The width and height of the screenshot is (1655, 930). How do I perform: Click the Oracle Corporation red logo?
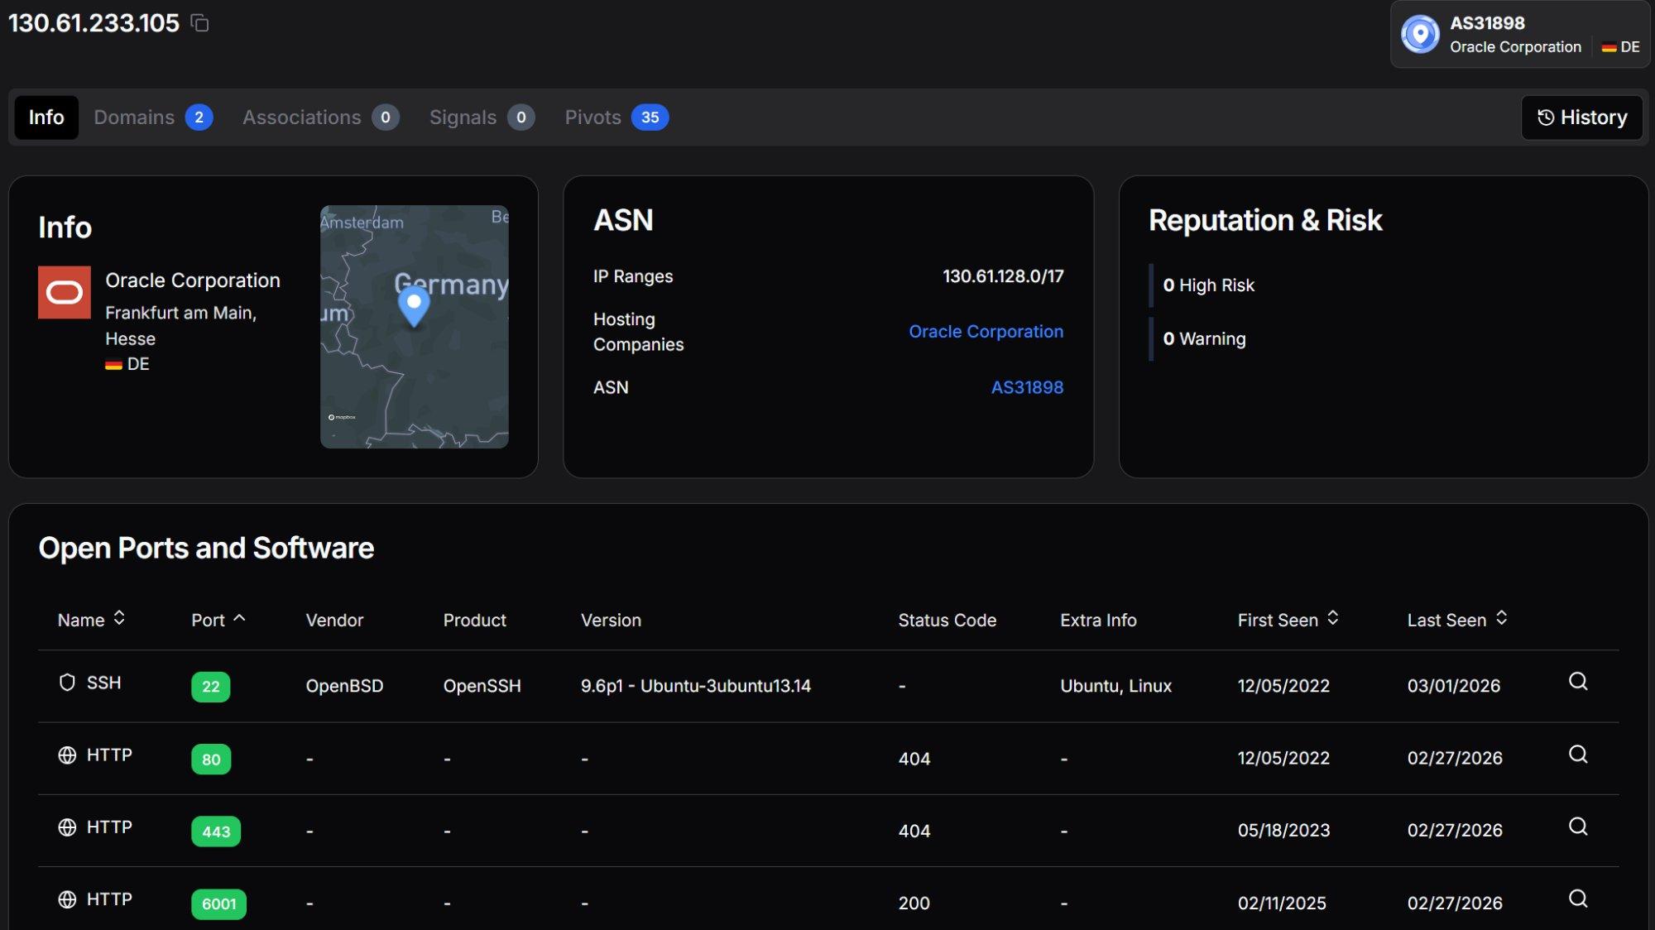click(x=65, y=292)
